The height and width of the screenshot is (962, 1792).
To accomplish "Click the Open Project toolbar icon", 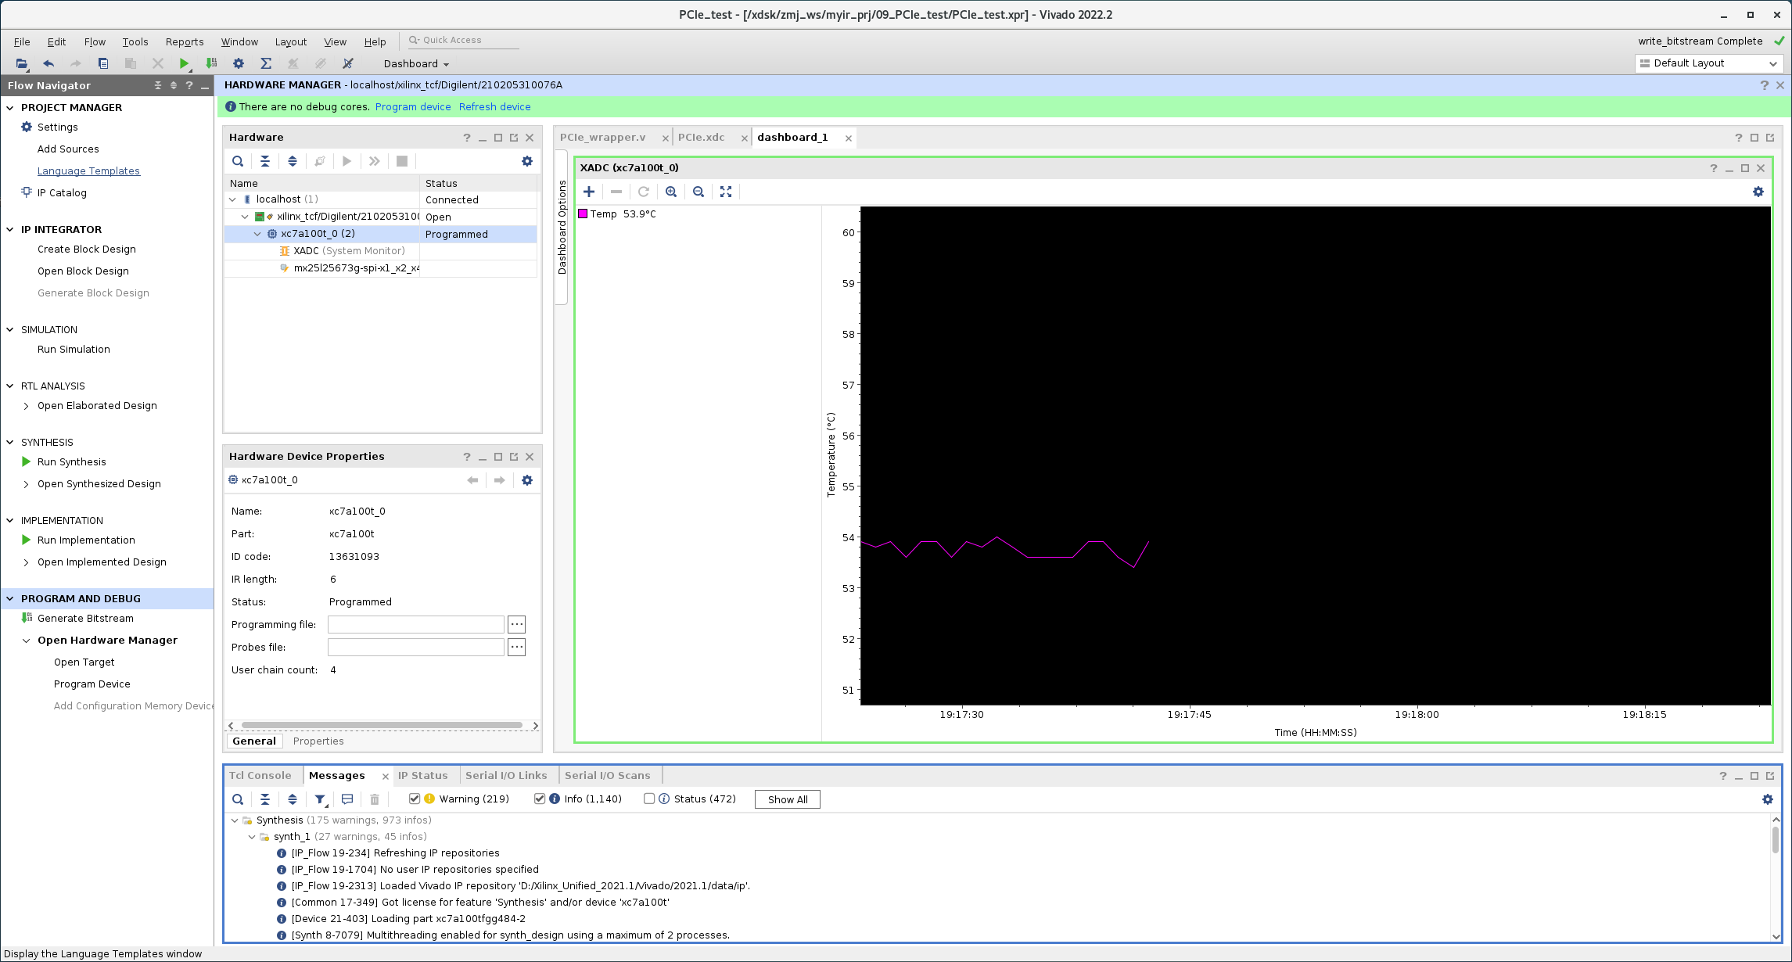I will point(21,63).
